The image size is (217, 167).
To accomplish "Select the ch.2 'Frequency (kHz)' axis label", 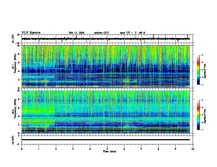I will pos(15,109).
